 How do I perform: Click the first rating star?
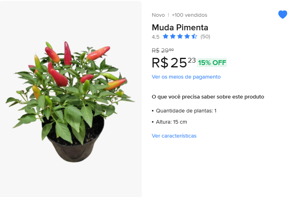click(165, 36)
